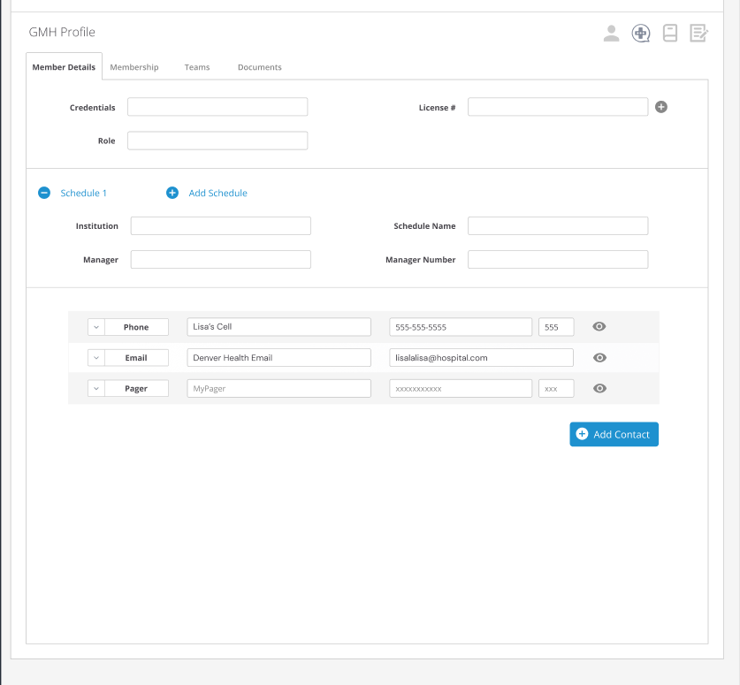Open the Phone contact type dropdown

click(95, 327)
